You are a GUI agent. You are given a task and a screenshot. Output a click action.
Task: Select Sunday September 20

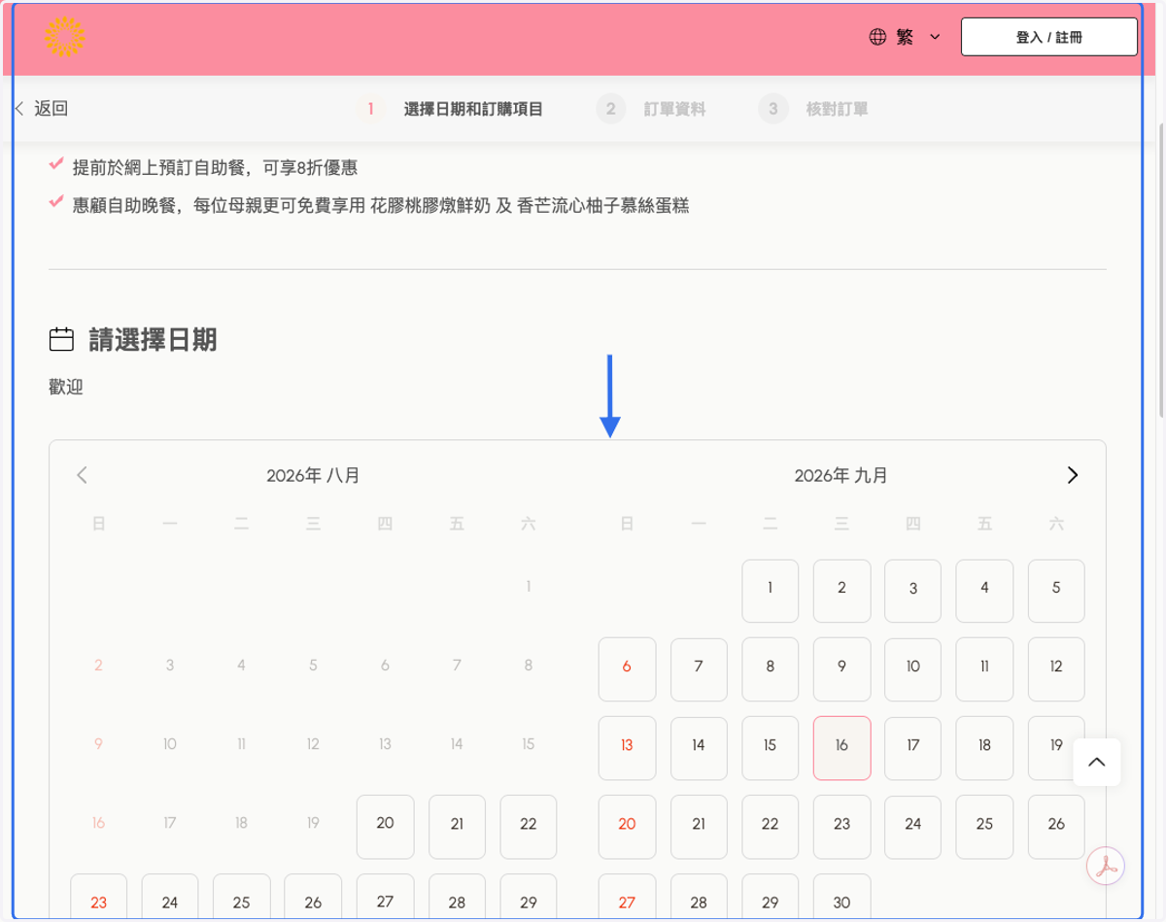pyautogui.click(x=627, y=827)
